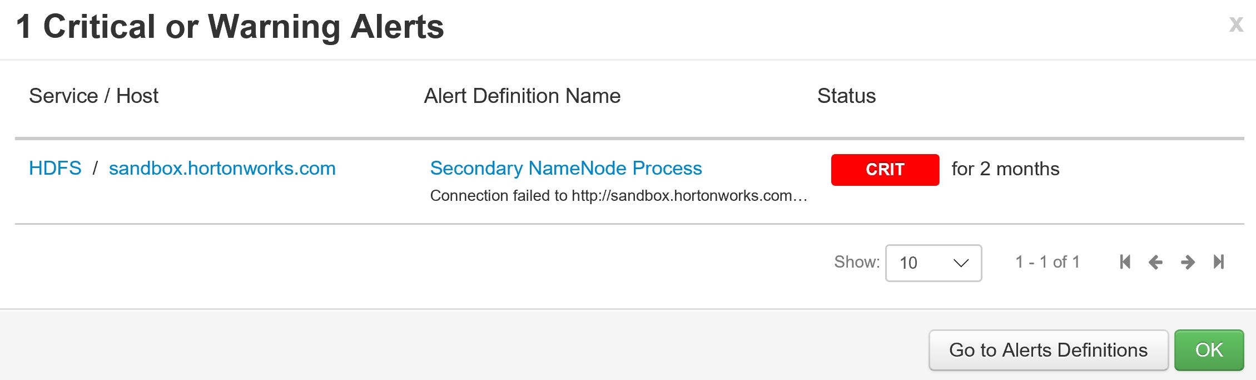This screenshot has height=380, width=1256.
Task: Click the "1 - 1 of 1" pagination info
Action: pyautogui.click(x=1047, y=262)
